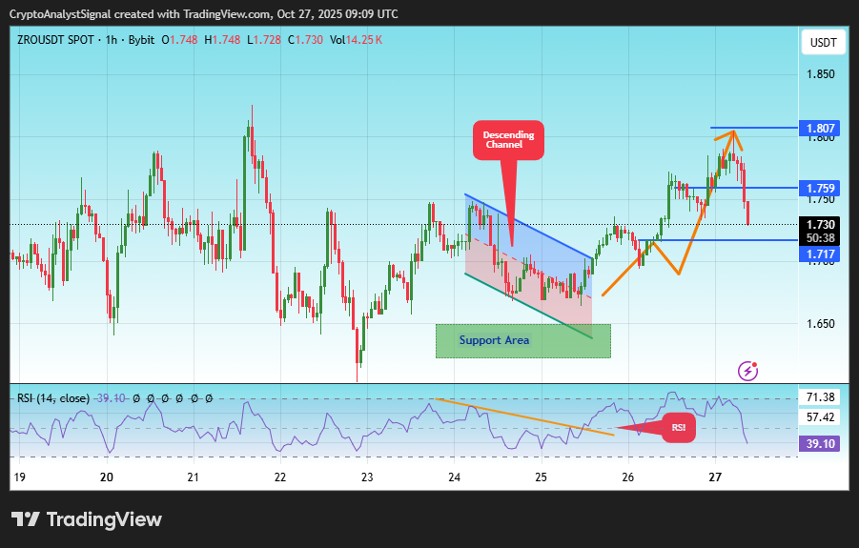Click the 1.650 price scale value
This screenshot has width=859, height=548.
pos(821,323)
